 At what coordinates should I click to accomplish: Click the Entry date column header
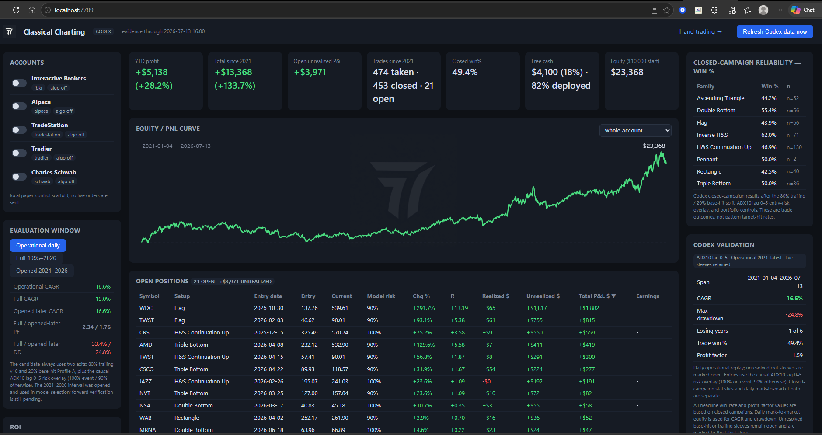pos(268,296)
